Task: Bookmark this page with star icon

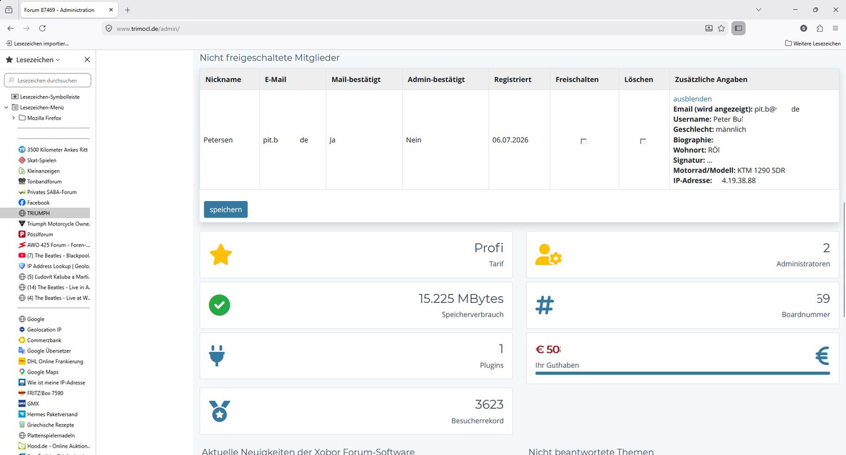Action: [721, 28]
